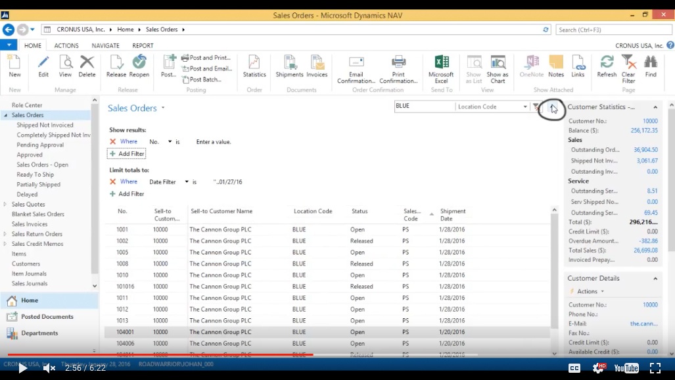Open the Date Filter field dropdown
Screen dimensions: 675x380
pos(187,182)
